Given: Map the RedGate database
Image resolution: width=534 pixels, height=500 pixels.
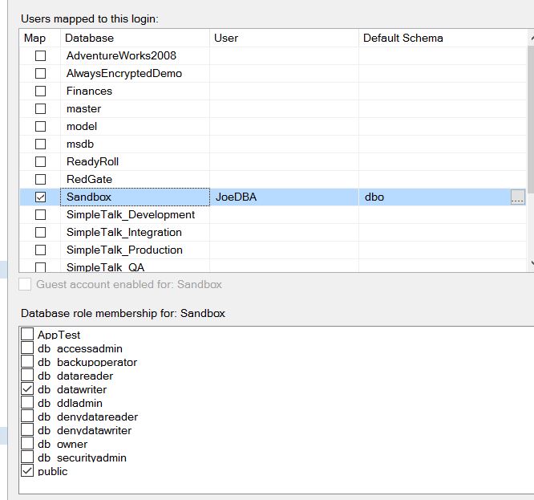Looking at the screenshot, I should pyautogui.click(x=40, y=180).
